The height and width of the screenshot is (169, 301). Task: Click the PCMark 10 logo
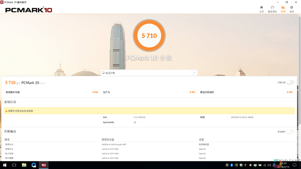tap(29, 10)
